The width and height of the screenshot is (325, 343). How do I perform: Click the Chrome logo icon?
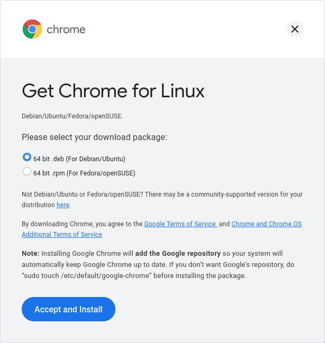[x=32, y=29]
